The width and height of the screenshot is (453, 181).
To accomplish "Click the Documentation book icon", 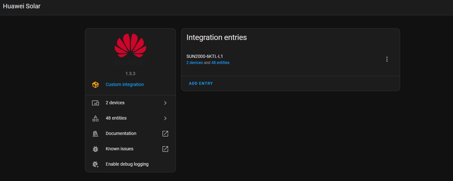I will 95,134.
